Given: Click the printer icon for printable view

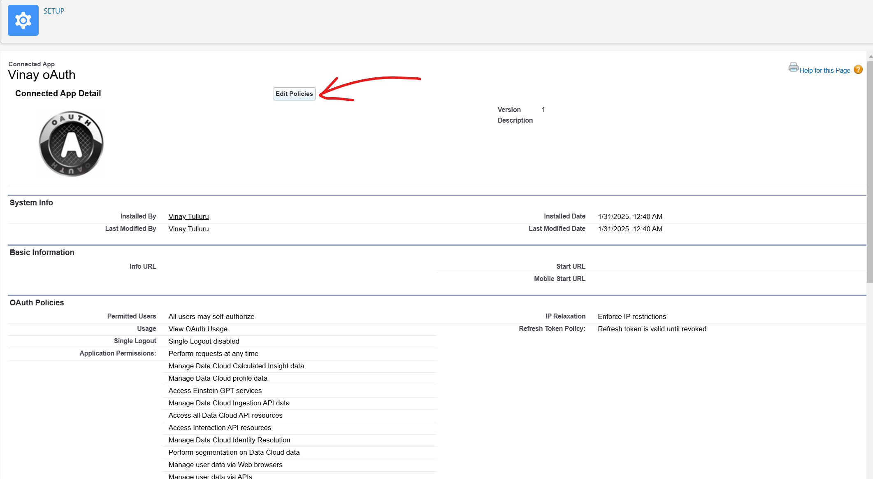Looking at the screenshot, I should click(793, 67).
